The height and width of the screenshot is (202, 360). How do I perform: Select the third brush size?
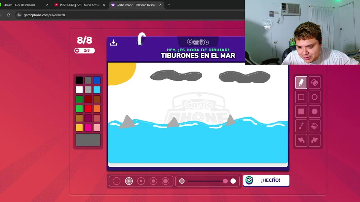[141, 181]
